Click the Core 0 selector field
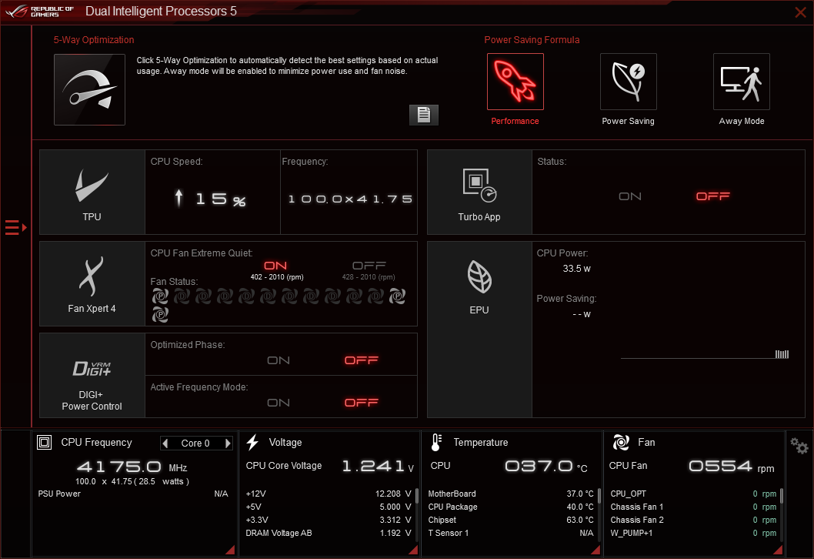Screen dimensions: 814x559 (196, 444)
